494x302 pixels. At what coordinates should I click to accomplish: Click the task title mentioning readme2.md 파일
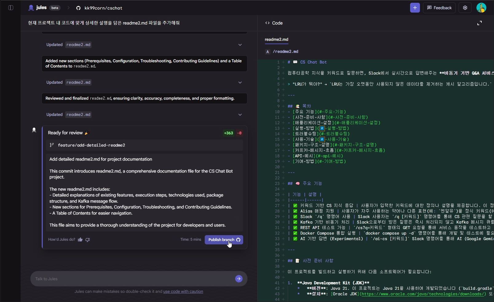104,23
